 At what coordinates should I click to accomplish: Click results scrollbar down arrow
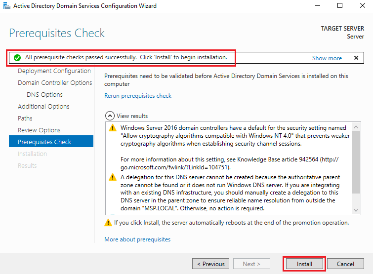356,210
